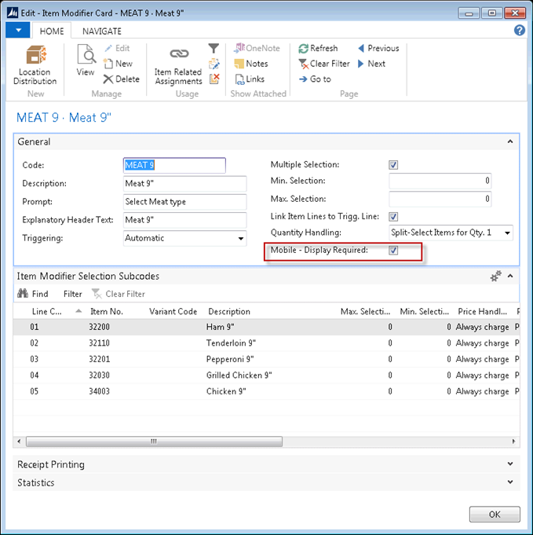Switch to the NAVIGATE tab
Image resolution: width=533 pixels, height=535 pixels.
point(102,31)
